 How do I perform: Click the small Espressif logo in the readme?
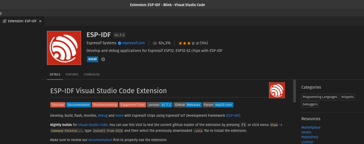277,90
